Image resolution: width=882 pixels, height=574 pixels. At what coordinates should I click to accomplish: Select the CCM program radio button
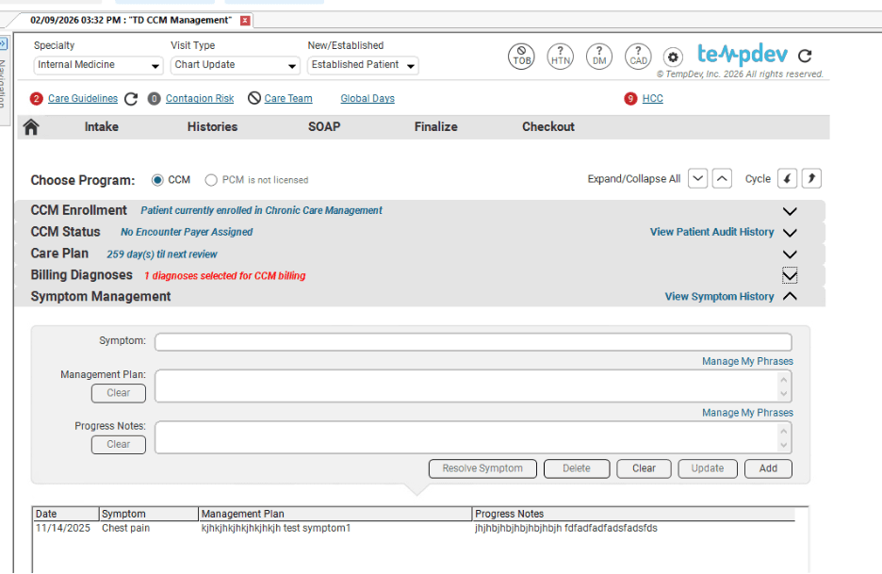(157, 180)
